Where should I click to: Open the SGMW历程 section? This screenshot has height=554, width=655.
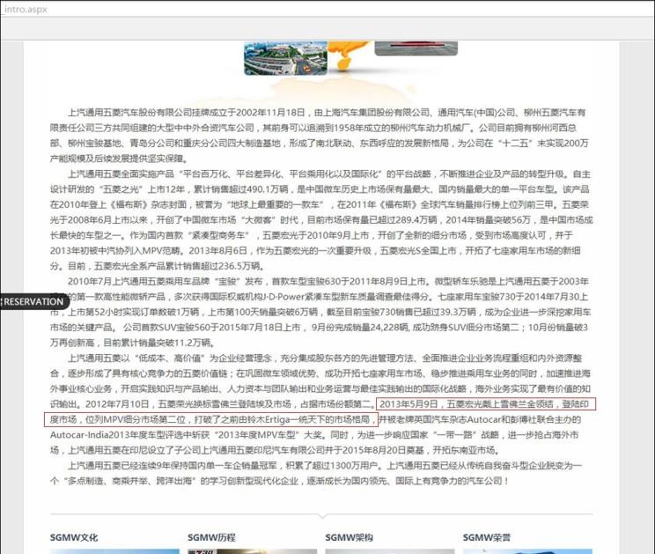pos(211,537)
